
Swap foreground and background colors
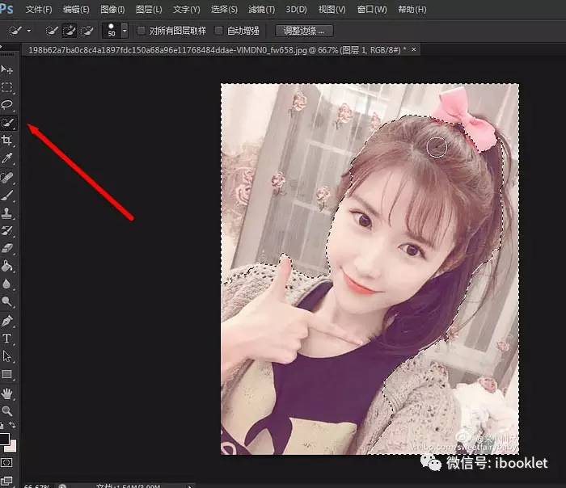13,426
